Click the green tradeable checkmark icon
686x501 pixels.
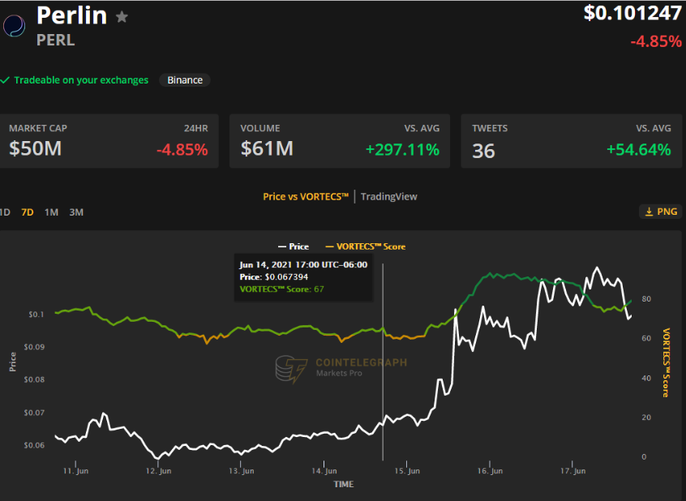(x=5, y=80)
